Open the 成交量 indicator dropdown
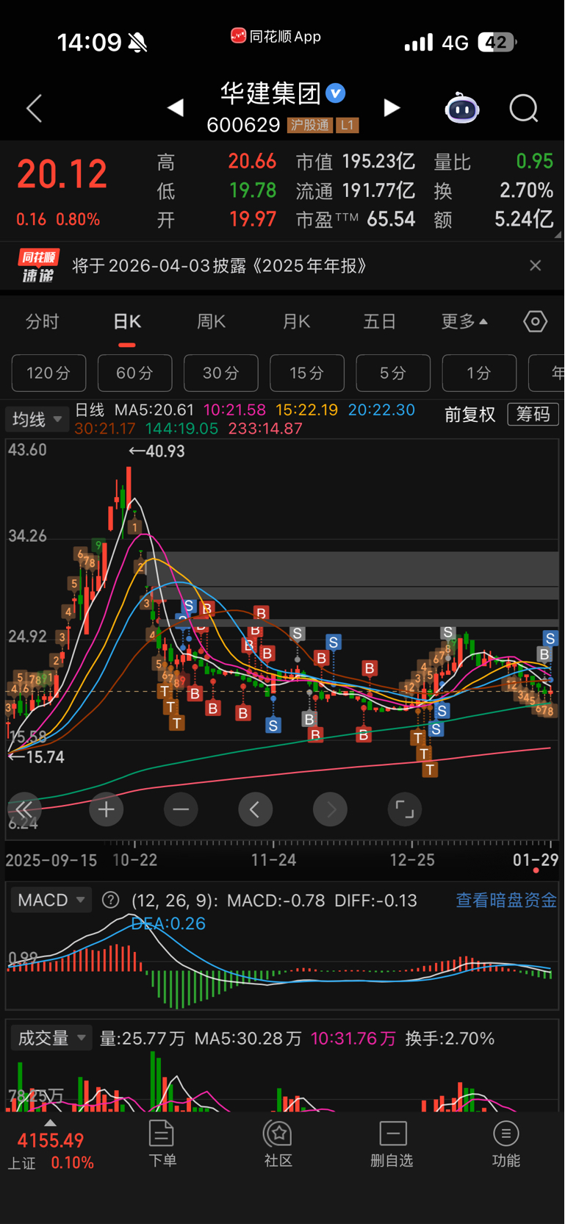Screen dimensions: 565x1224 (x=51, y=1038)
